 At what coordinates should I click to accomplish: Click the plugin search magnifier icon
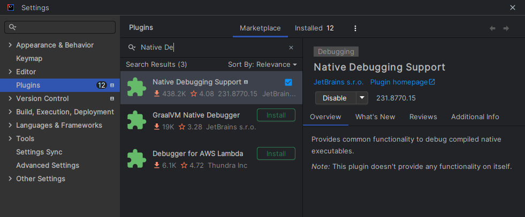click(x=132, y=48)
